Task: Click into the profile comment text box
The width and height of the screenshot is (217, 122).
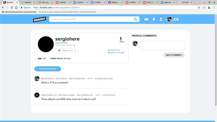Action: 162,46
